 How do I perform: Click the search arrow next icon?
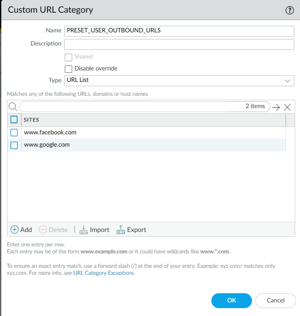pos(276,107)
